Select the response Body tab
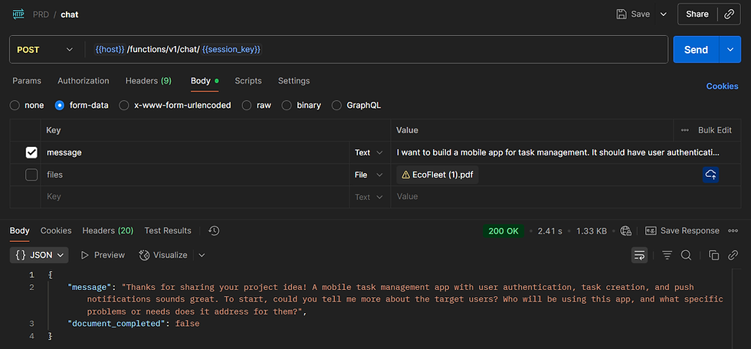751x349 pixels. tap(20, 231)
